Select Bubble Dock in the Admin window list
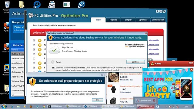 (x=18, y=54)
